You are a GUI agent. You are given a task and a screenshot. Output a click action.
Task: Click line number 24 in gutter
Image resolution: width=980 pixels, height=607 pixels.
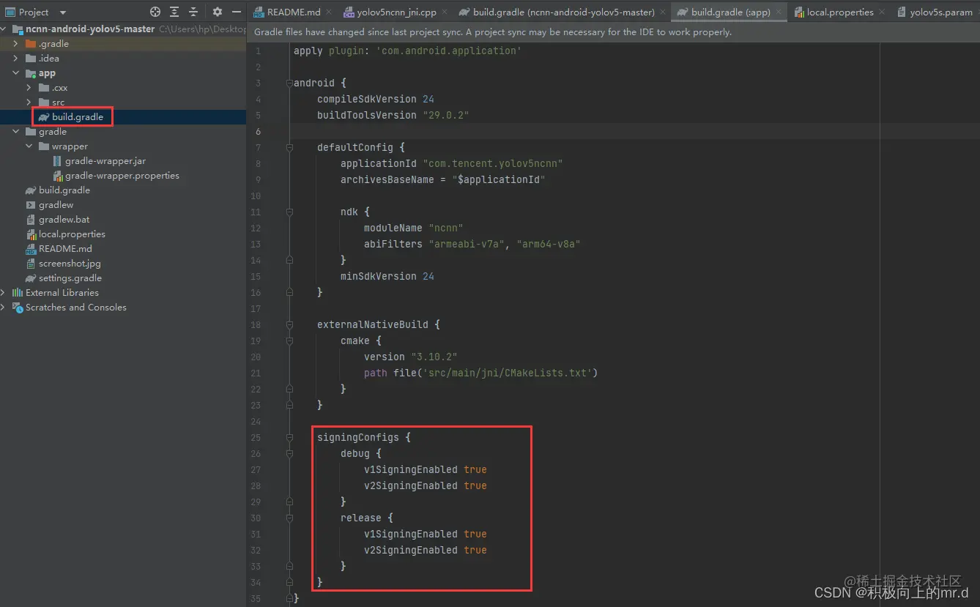256,421
